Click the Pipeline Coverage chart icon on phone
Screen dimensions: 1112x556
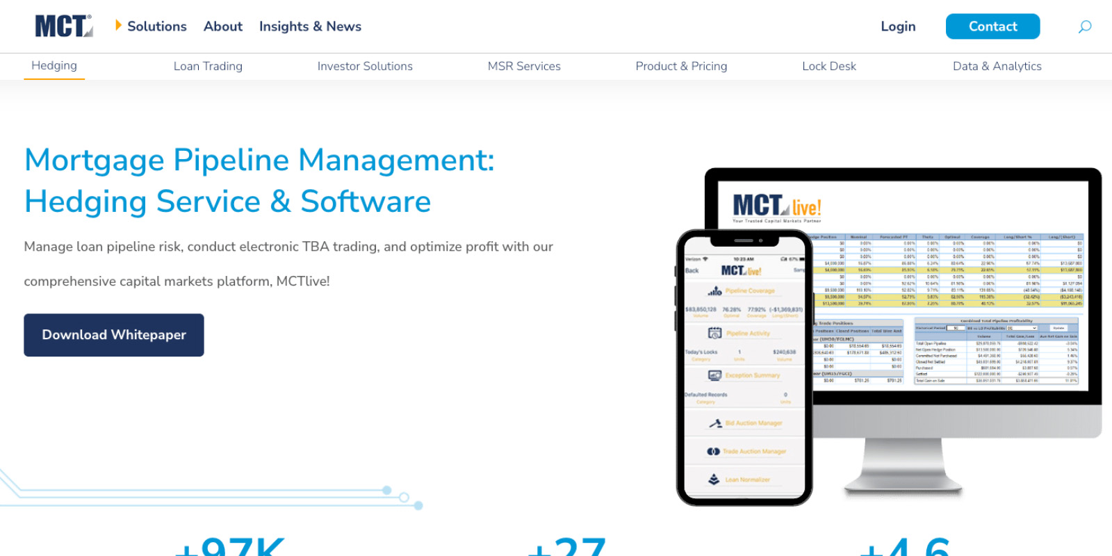714,291
